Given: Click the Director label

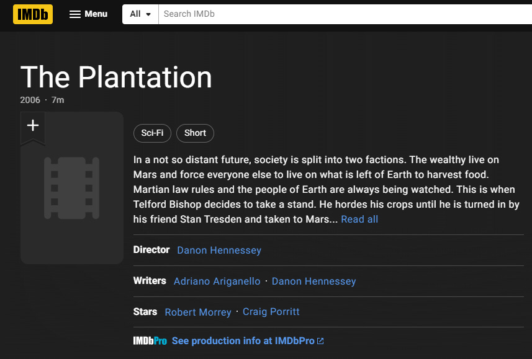Looking at the screenshot, I should coord(151,250).
